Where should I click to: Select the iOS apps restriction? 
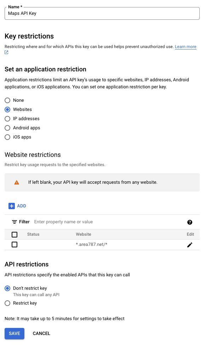[x=7, y=137]
